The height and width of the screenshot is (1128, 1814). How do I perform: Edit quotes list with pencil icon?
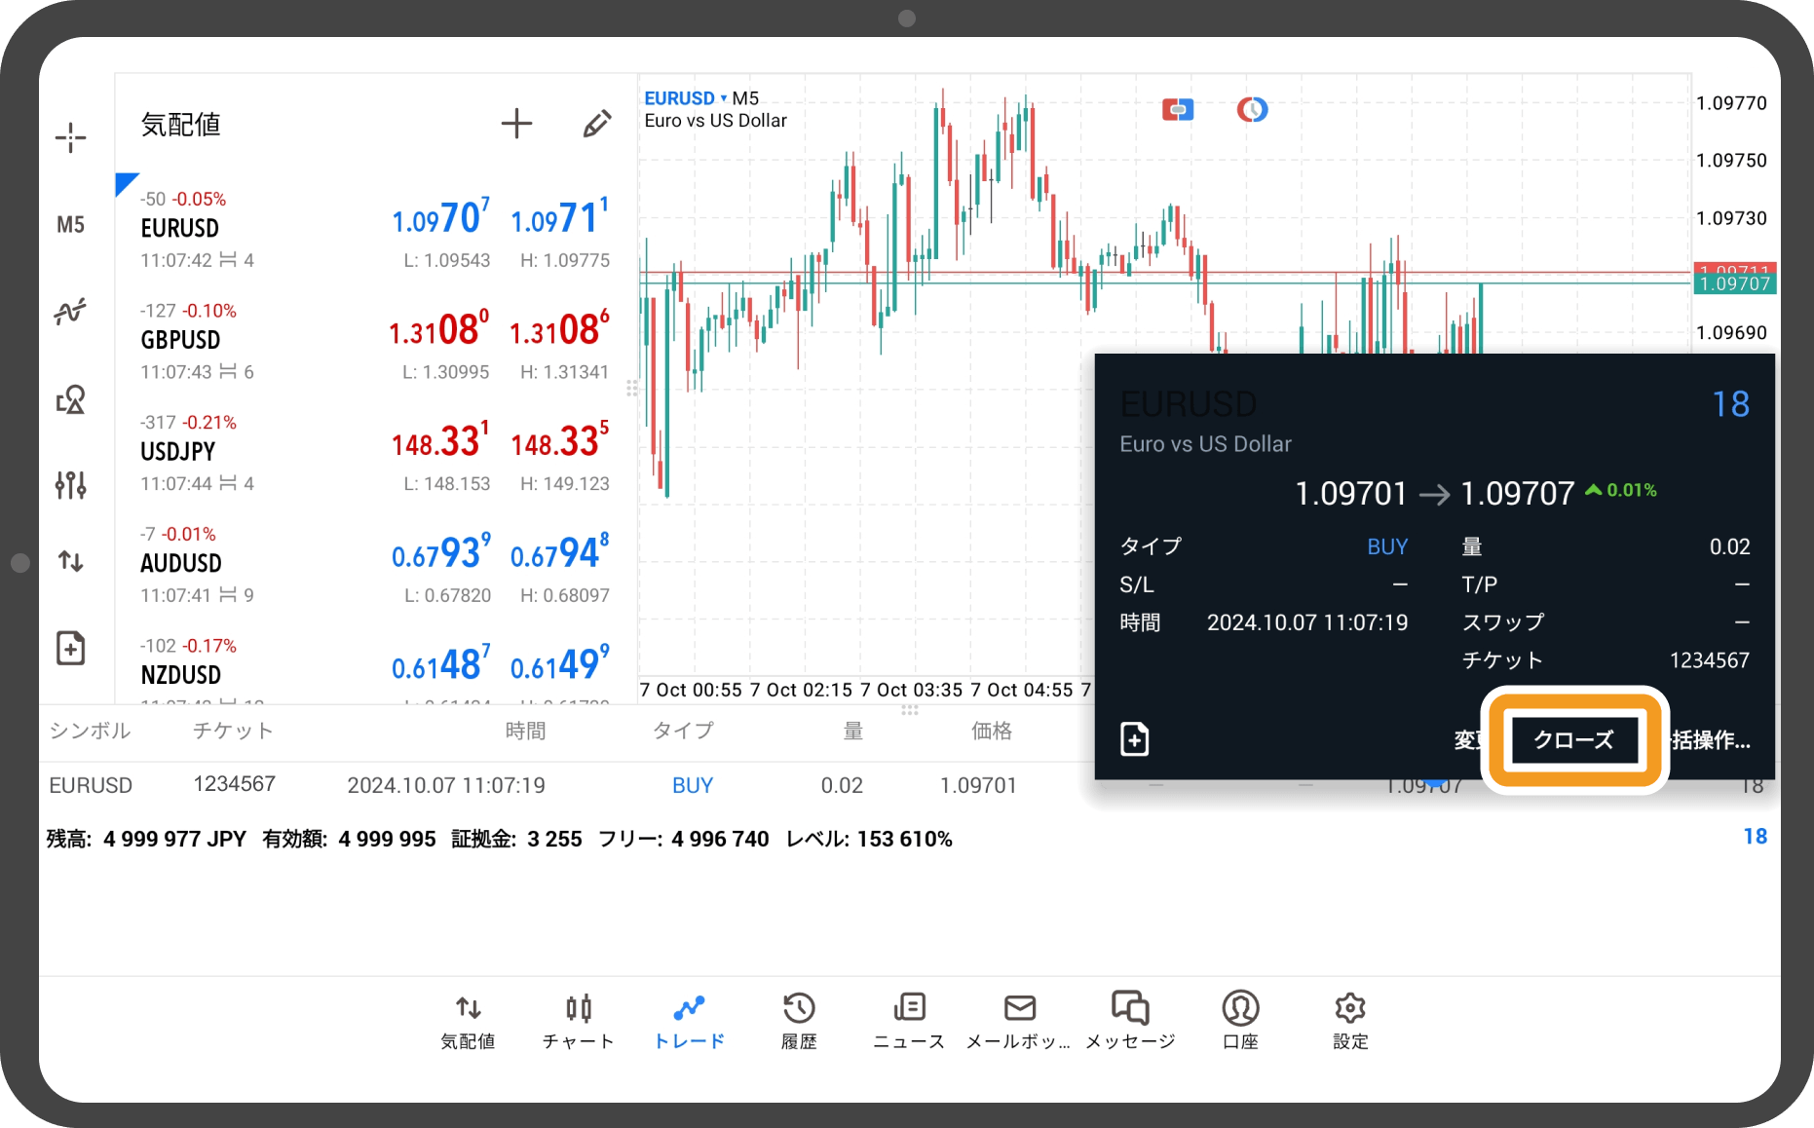click(x=596, y=124)
